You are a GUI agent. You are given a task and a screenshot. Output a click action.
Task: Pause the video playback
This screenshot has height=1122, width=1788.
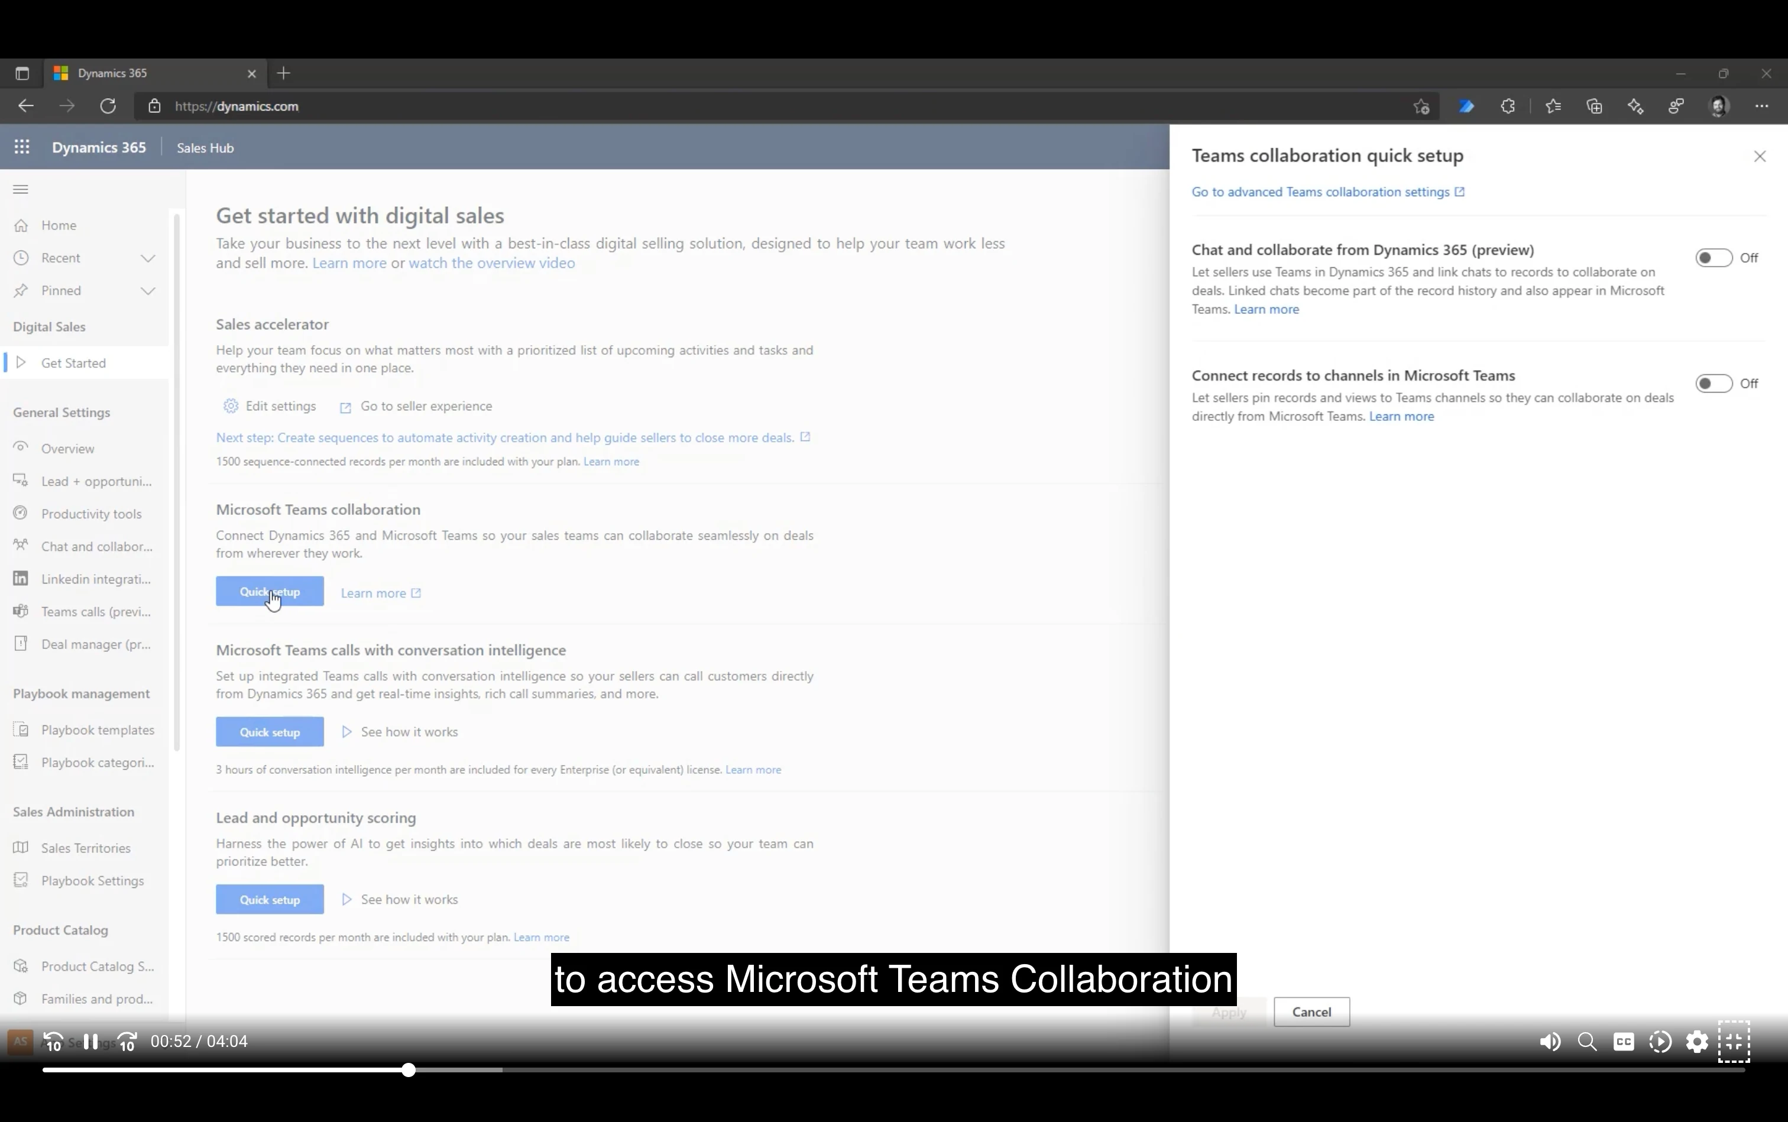coord(90,1042)
